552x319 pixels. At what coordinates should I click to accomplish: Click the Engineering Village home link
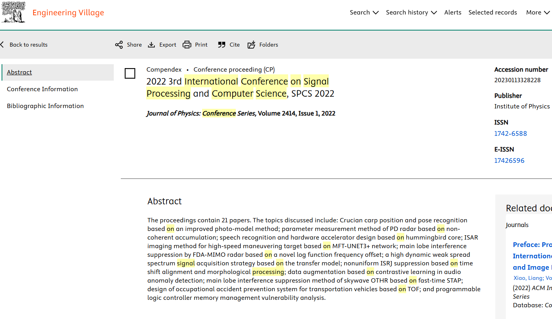(68, 13)
